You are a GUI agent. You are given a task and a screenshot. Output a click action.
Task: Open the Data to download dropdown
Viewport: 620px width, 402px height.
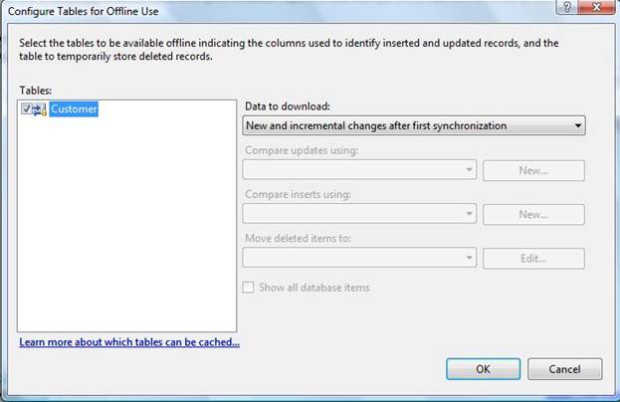(x=414, y=125)
